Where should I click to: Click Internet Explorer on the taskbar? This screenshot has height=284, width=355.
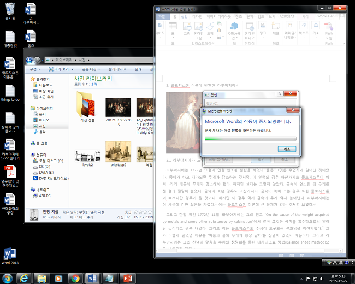[23, 279]
